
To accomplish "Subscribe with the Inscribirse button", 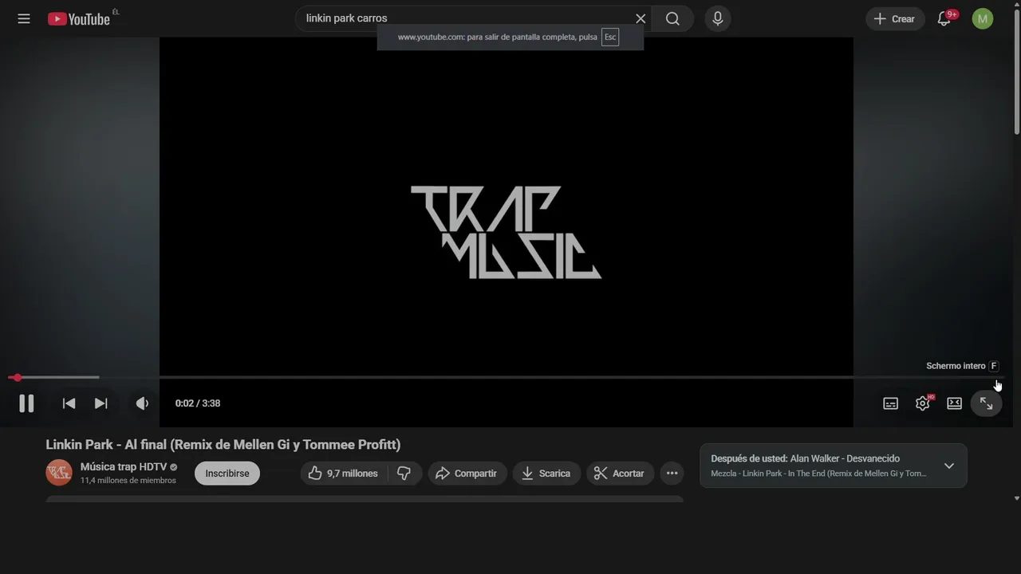I will tap(227, 474).
